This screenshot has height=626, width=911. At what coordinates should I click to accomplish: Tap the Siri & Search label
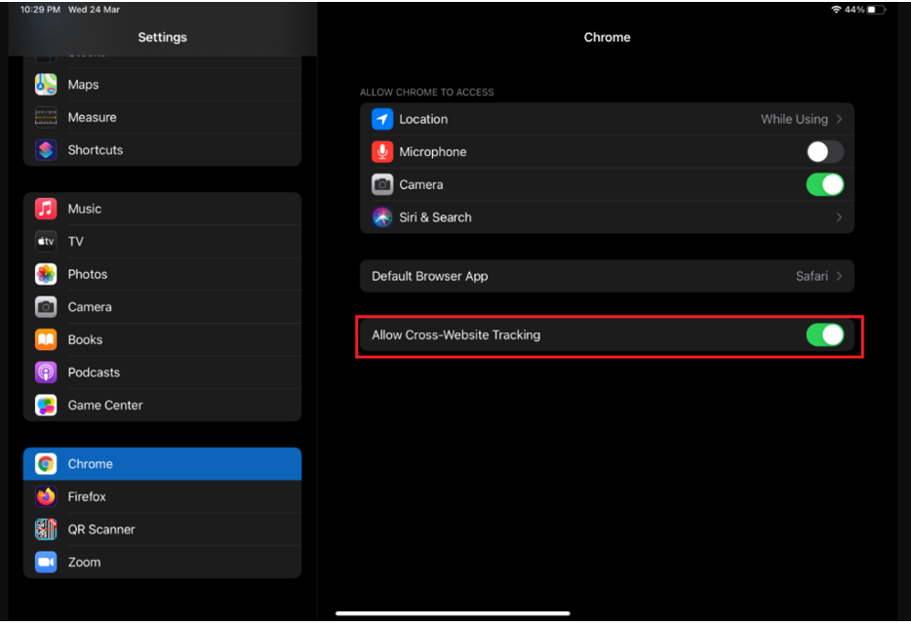tap(435, 217)
